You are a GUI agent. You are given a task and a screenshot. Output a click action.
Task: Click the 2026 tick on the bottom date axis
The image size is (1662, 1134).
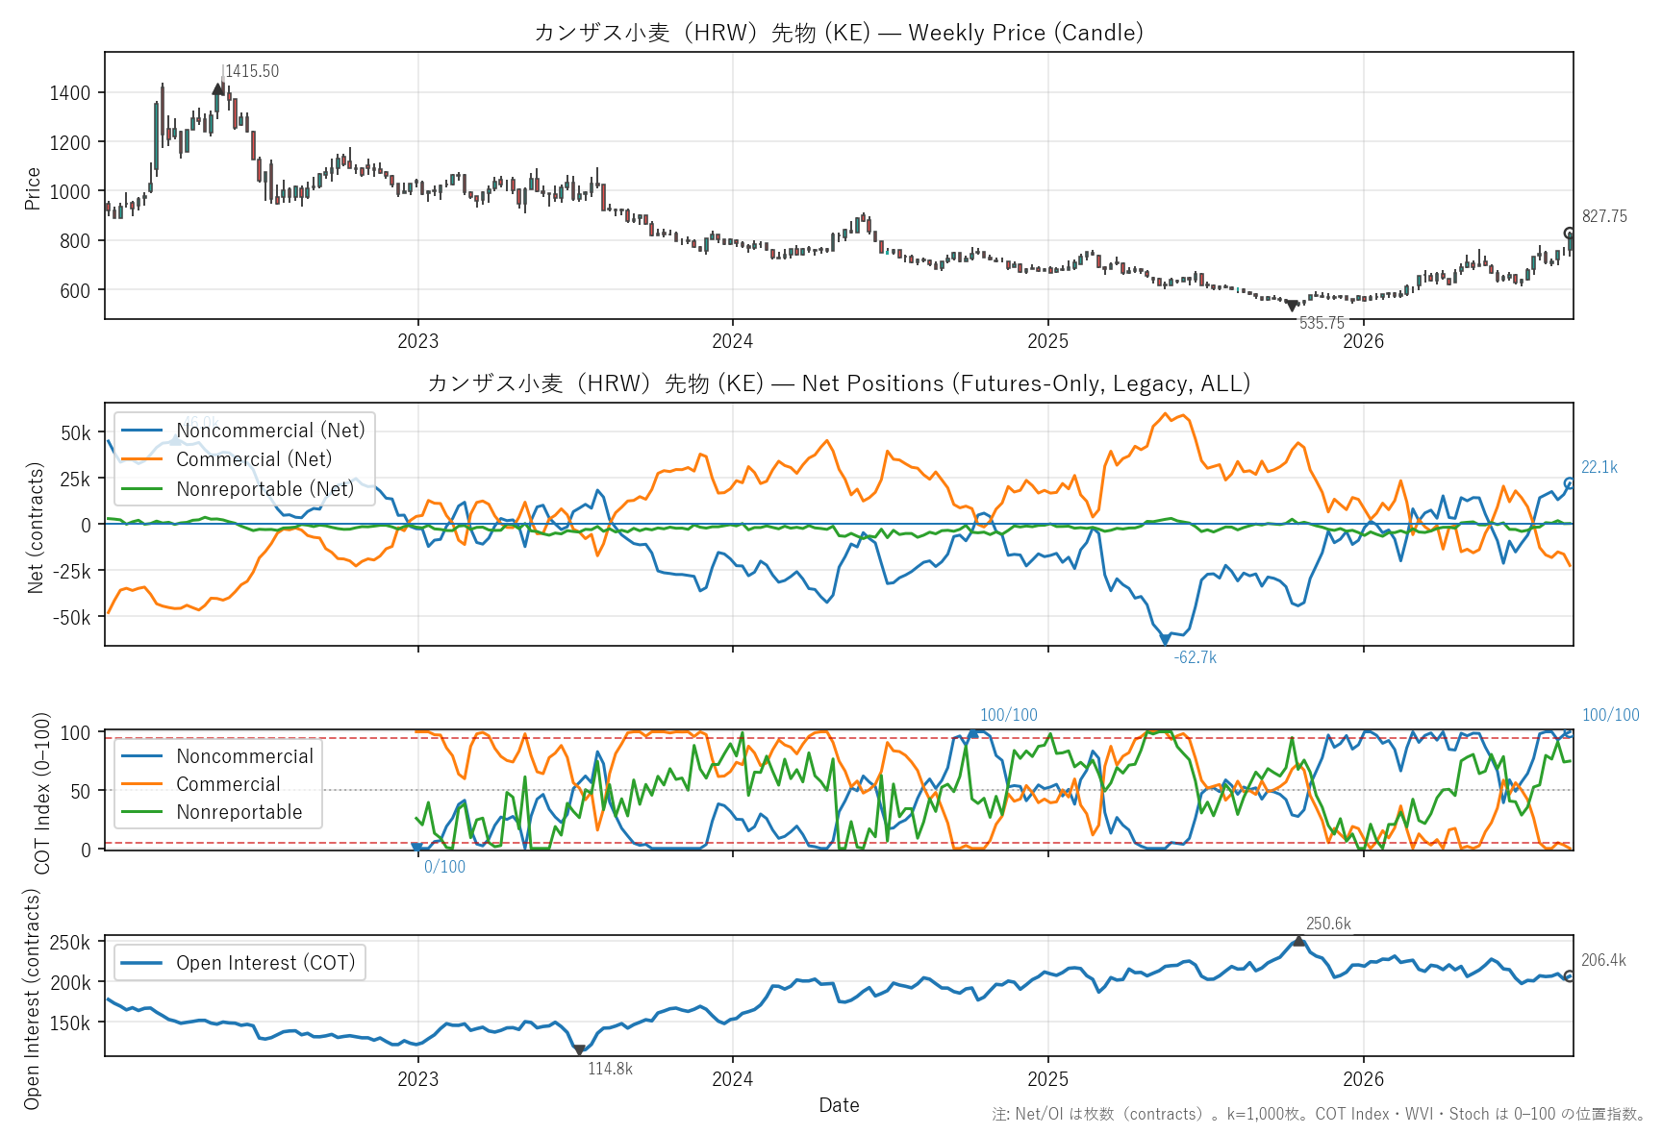(x=1364, y=1079)
